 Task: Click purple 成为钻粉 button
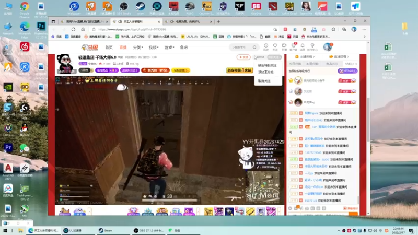347,71
